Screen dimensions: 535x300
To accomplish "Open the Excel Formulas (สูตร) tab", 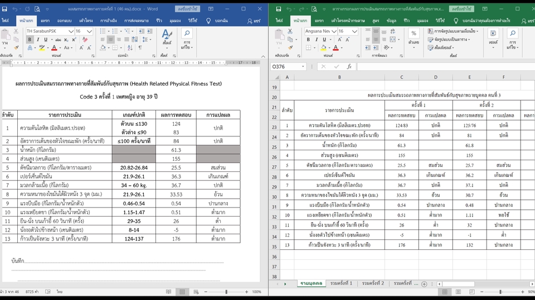I will (376, 21).
